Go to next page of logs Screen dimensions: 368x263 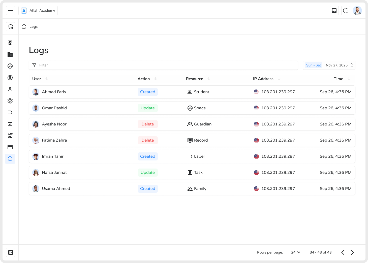[352, 252]
